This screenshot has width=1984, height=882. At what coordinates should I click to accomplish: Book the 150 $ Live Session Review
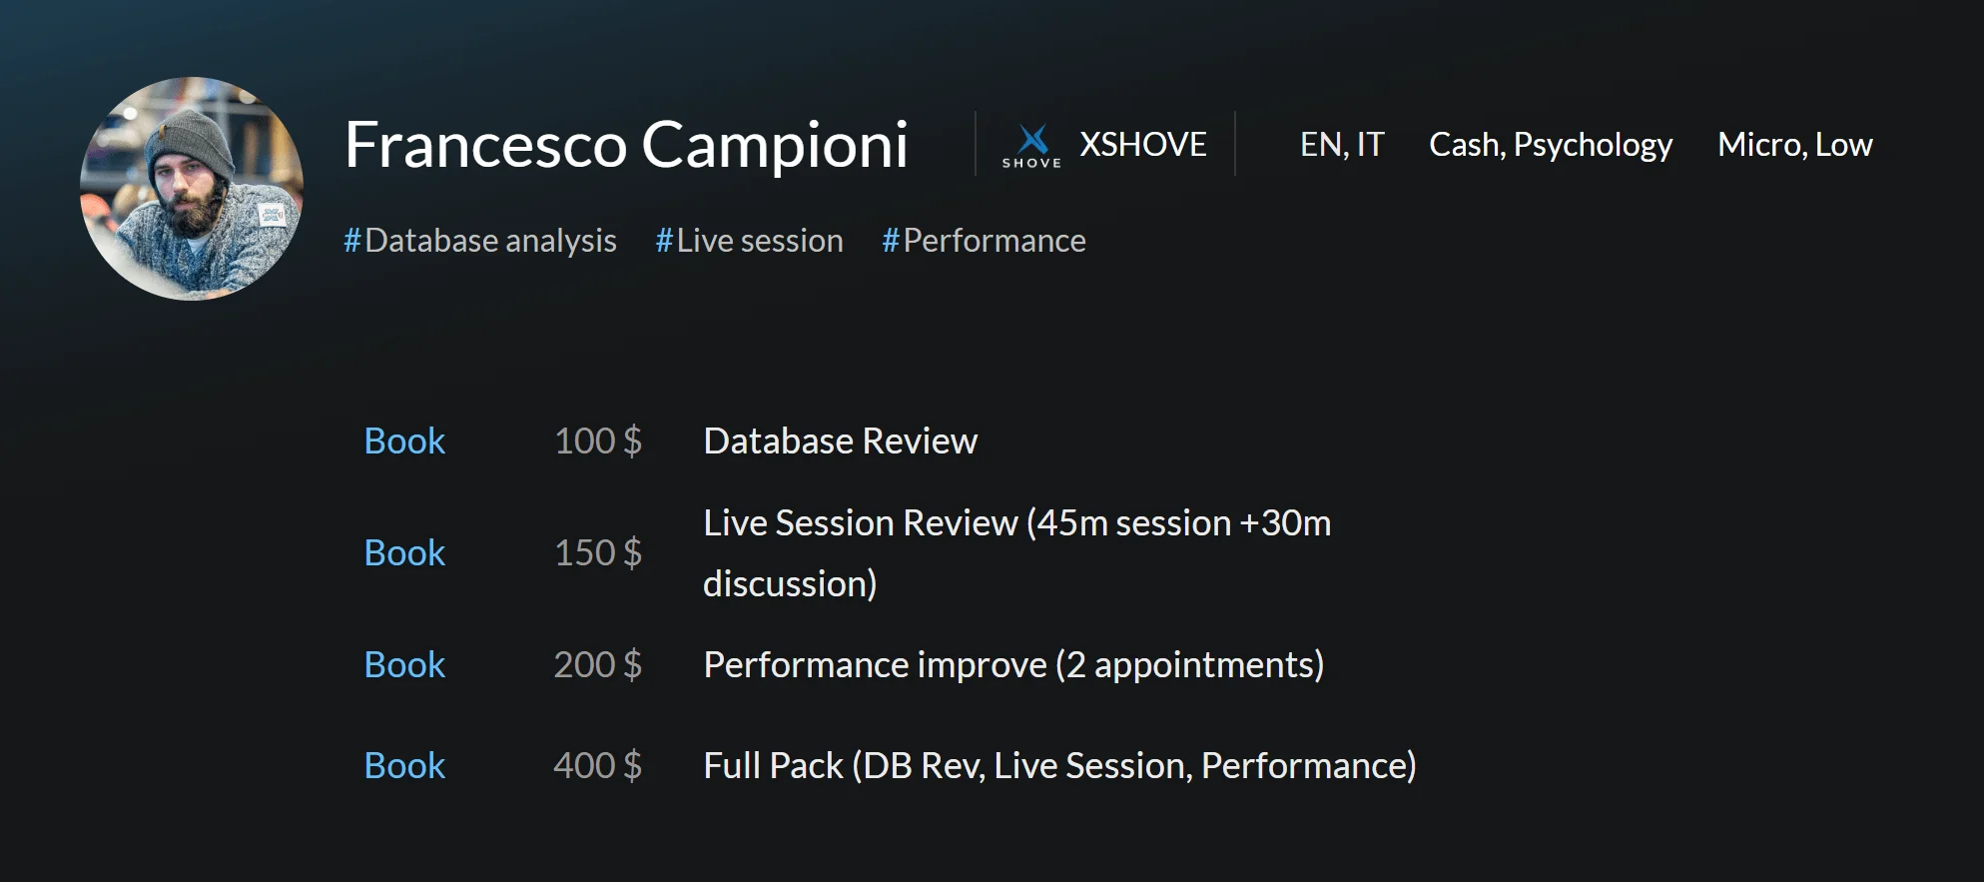click(404, 553)
